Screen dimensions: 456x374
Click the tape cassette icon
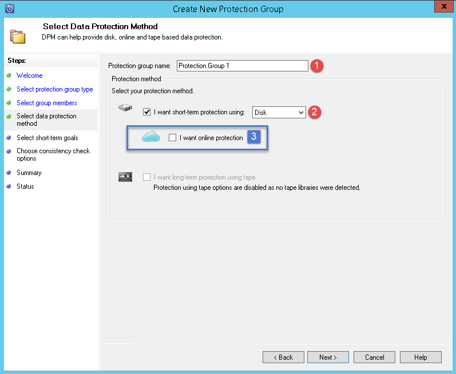coord(125,177)
